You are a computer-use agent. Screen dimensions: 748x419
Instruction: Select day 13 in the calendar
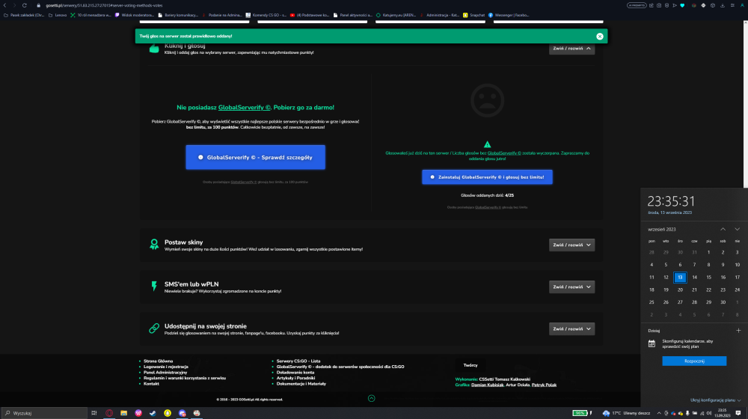click(680, 278)
